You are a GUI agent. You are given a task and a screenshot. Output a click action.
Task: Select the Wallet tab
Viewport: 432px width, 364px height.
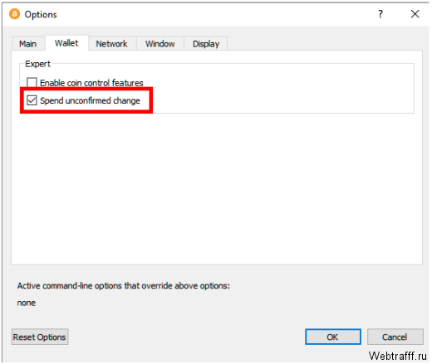66,43
